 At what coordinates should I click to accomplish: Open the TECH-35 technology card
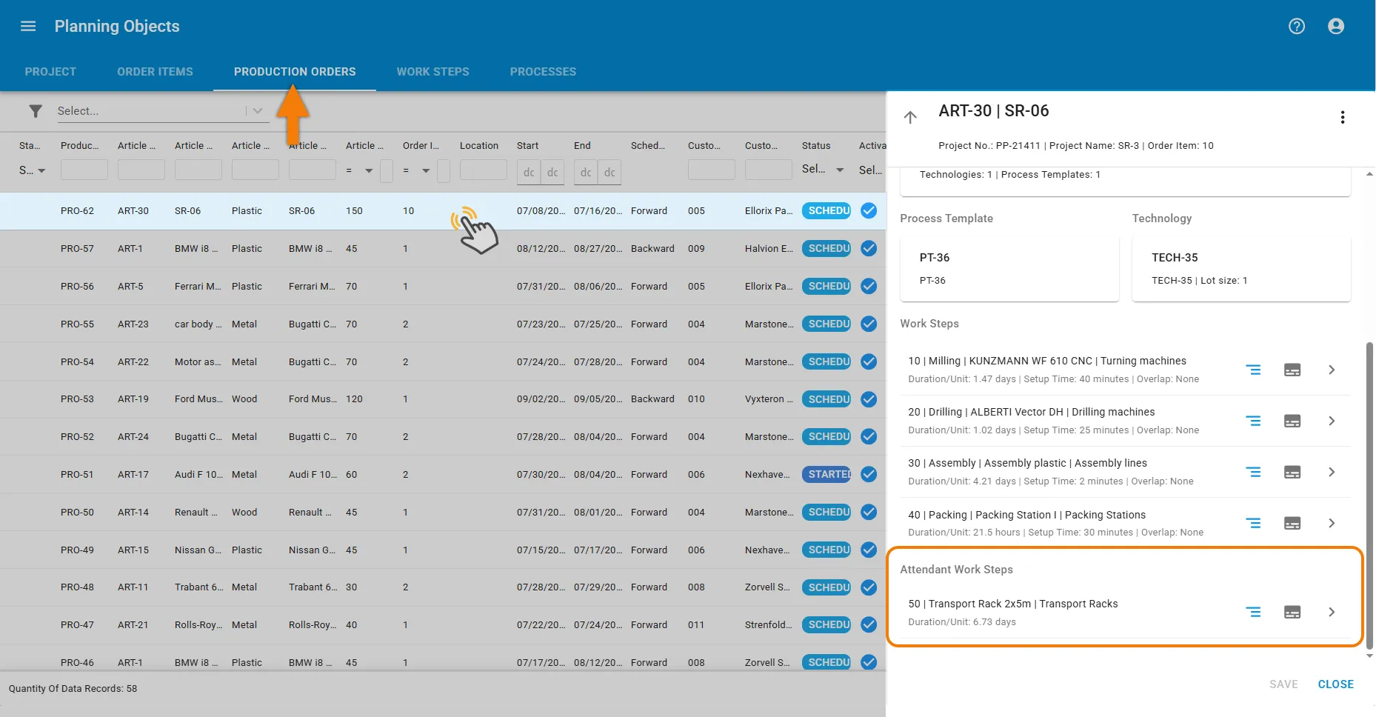coord(1241,269)
